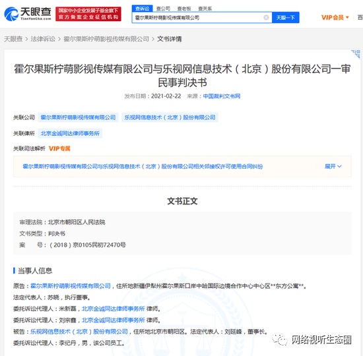The height and width of the screenshot is (356, 363).
Task: Open the 中国裁判文书网 source link
Action: 222,96
